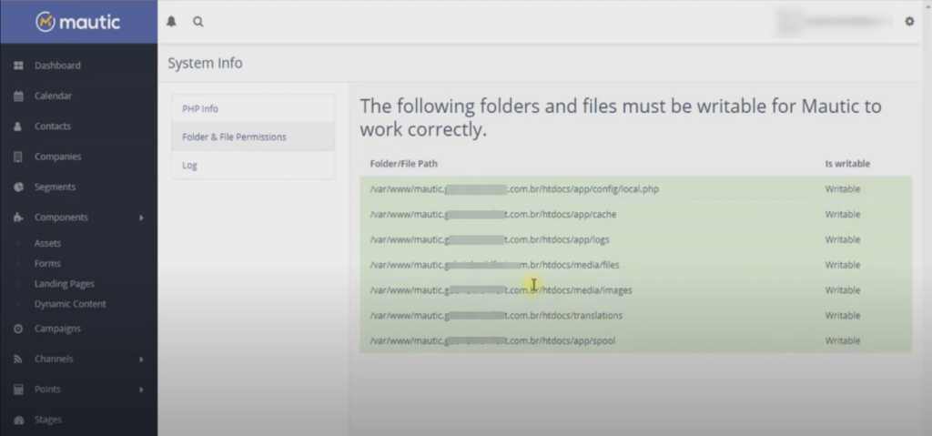Open Dynamic Content under Components
932x436 pixels.
click(70, 304)
